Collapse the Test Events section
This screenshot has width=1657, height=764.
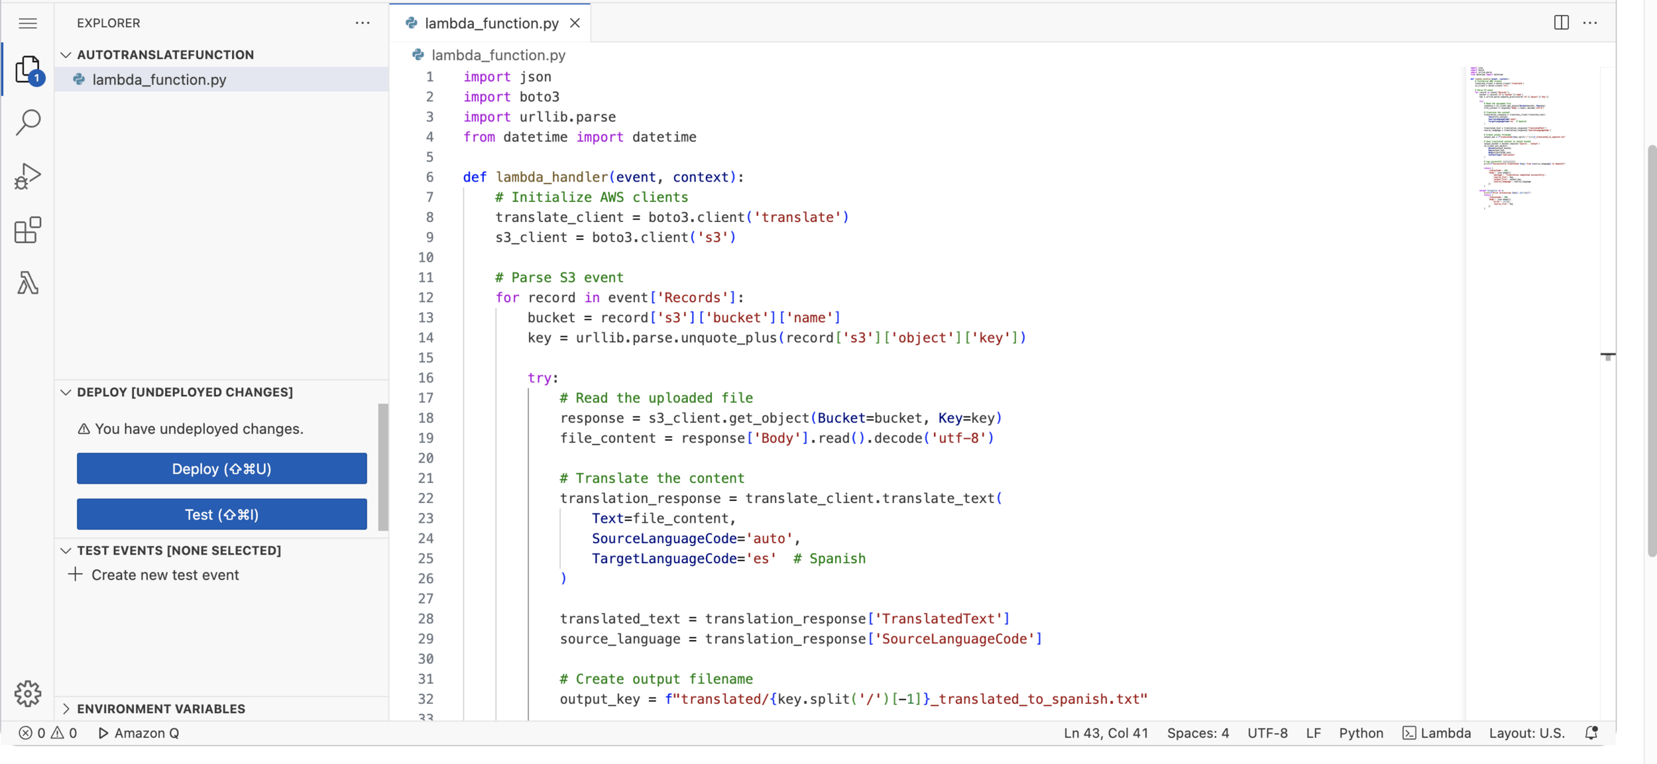click(66, 551)
